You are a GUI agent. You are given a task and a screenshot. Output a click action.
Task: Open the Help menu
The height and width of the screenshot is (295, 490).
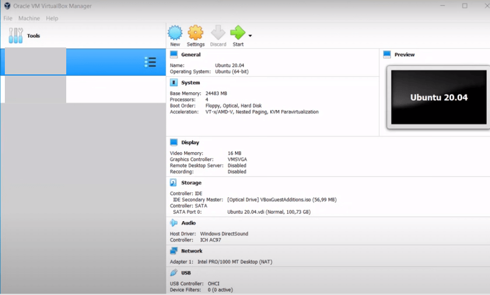tap(52, 18)
